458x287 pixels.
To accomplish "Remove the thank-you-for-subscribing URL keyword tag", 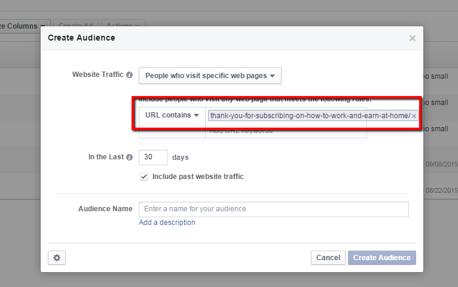I will click(414, 116).
